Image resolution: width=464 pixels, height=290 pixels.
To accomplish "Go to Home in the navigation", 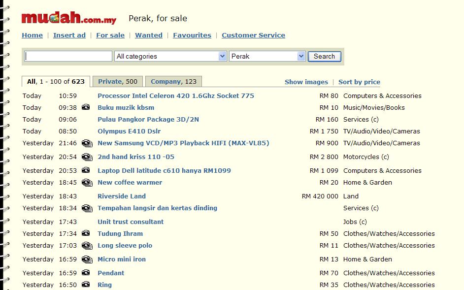I will coord(32,35).
